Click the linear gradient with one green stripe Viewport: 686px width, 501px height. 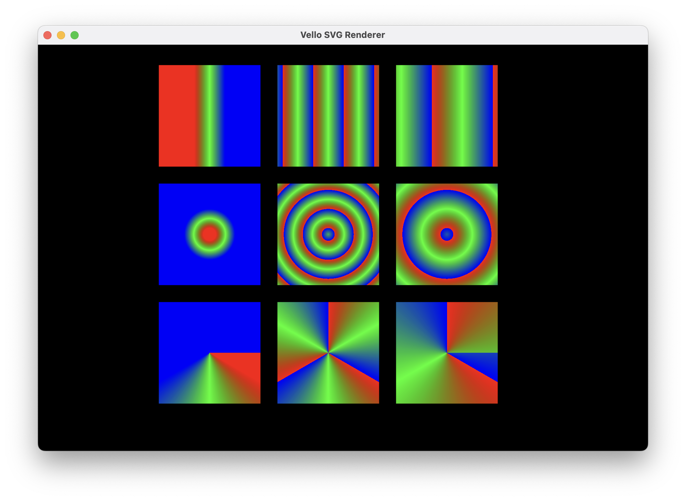(209, 116)
